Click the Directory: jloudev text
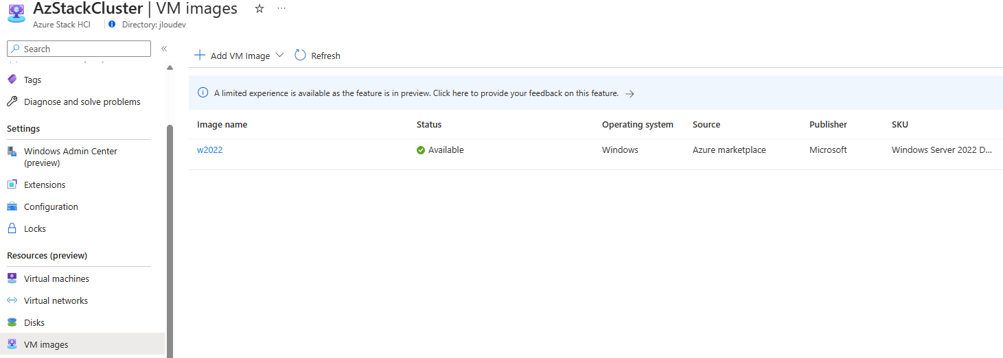This screenshot has width=1003, height=358. (x=154, y=24)
